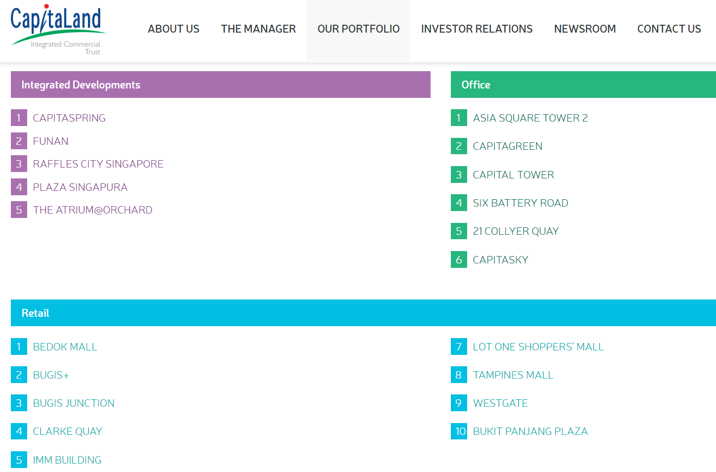
Task: Click blue number 1 badge beside BEDOK MALL
Action: (x=19, y=347)
